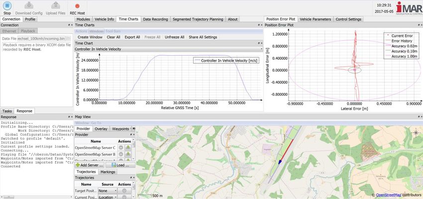The width and height of the screenshot is (423, 199).
Task: Click the Error History legend entry
Action: coord(398,41)
